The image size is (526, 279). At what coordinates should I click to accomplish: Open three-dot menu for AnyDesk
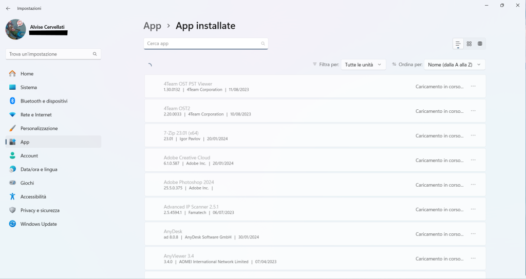(473, 234)
